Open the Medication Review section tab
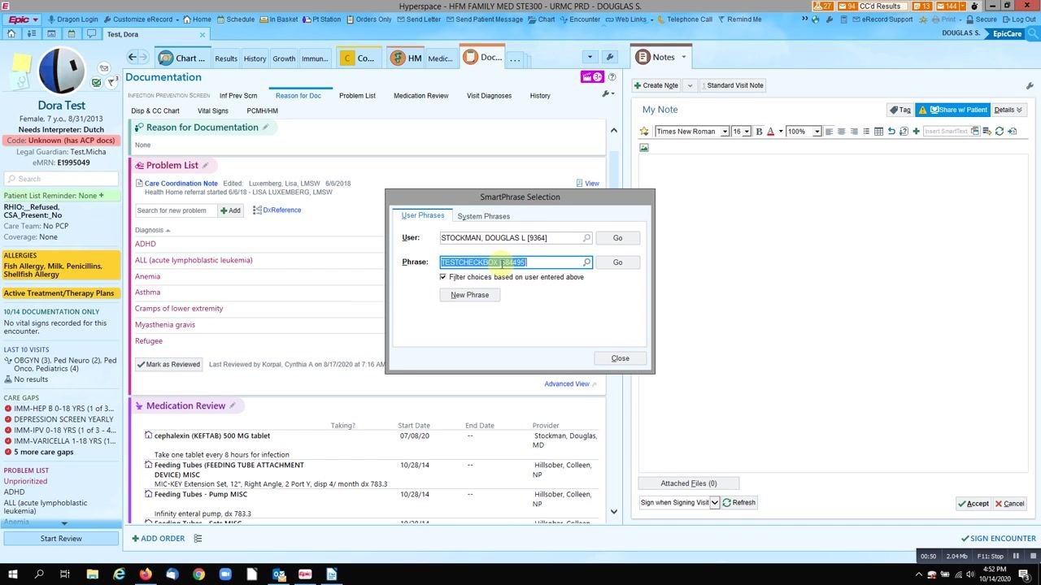 tap(420, 96)
